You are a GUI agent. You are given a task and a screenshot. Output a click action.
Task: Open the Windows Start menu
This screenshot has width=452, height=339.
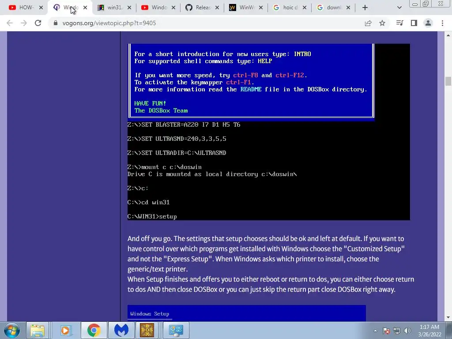[x=12, y=330]
